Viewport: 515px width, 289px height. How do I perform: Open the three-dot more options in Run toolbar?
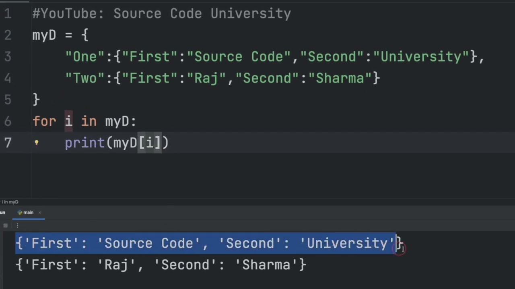pos(17,226)
